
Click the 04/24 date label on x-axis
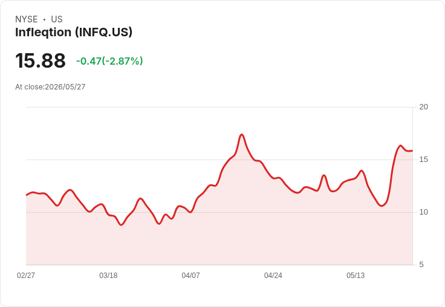click(x=273, y=276)
